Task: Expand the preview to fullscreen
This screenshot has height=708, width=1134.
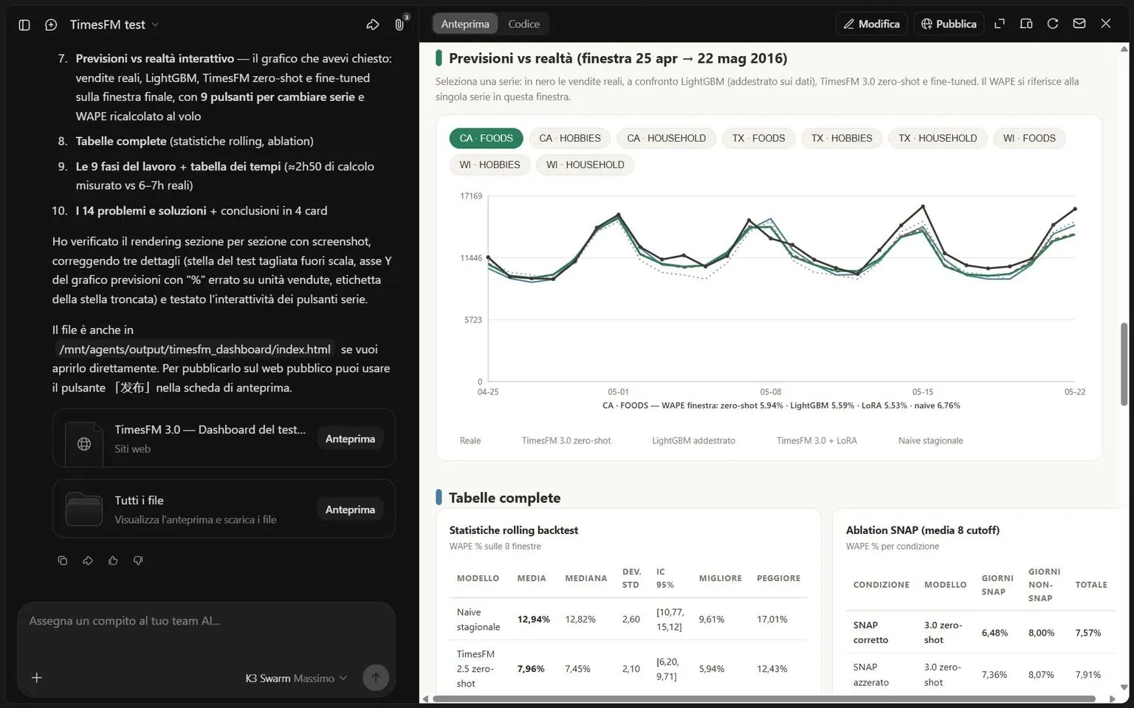Action: (1000, 24)
